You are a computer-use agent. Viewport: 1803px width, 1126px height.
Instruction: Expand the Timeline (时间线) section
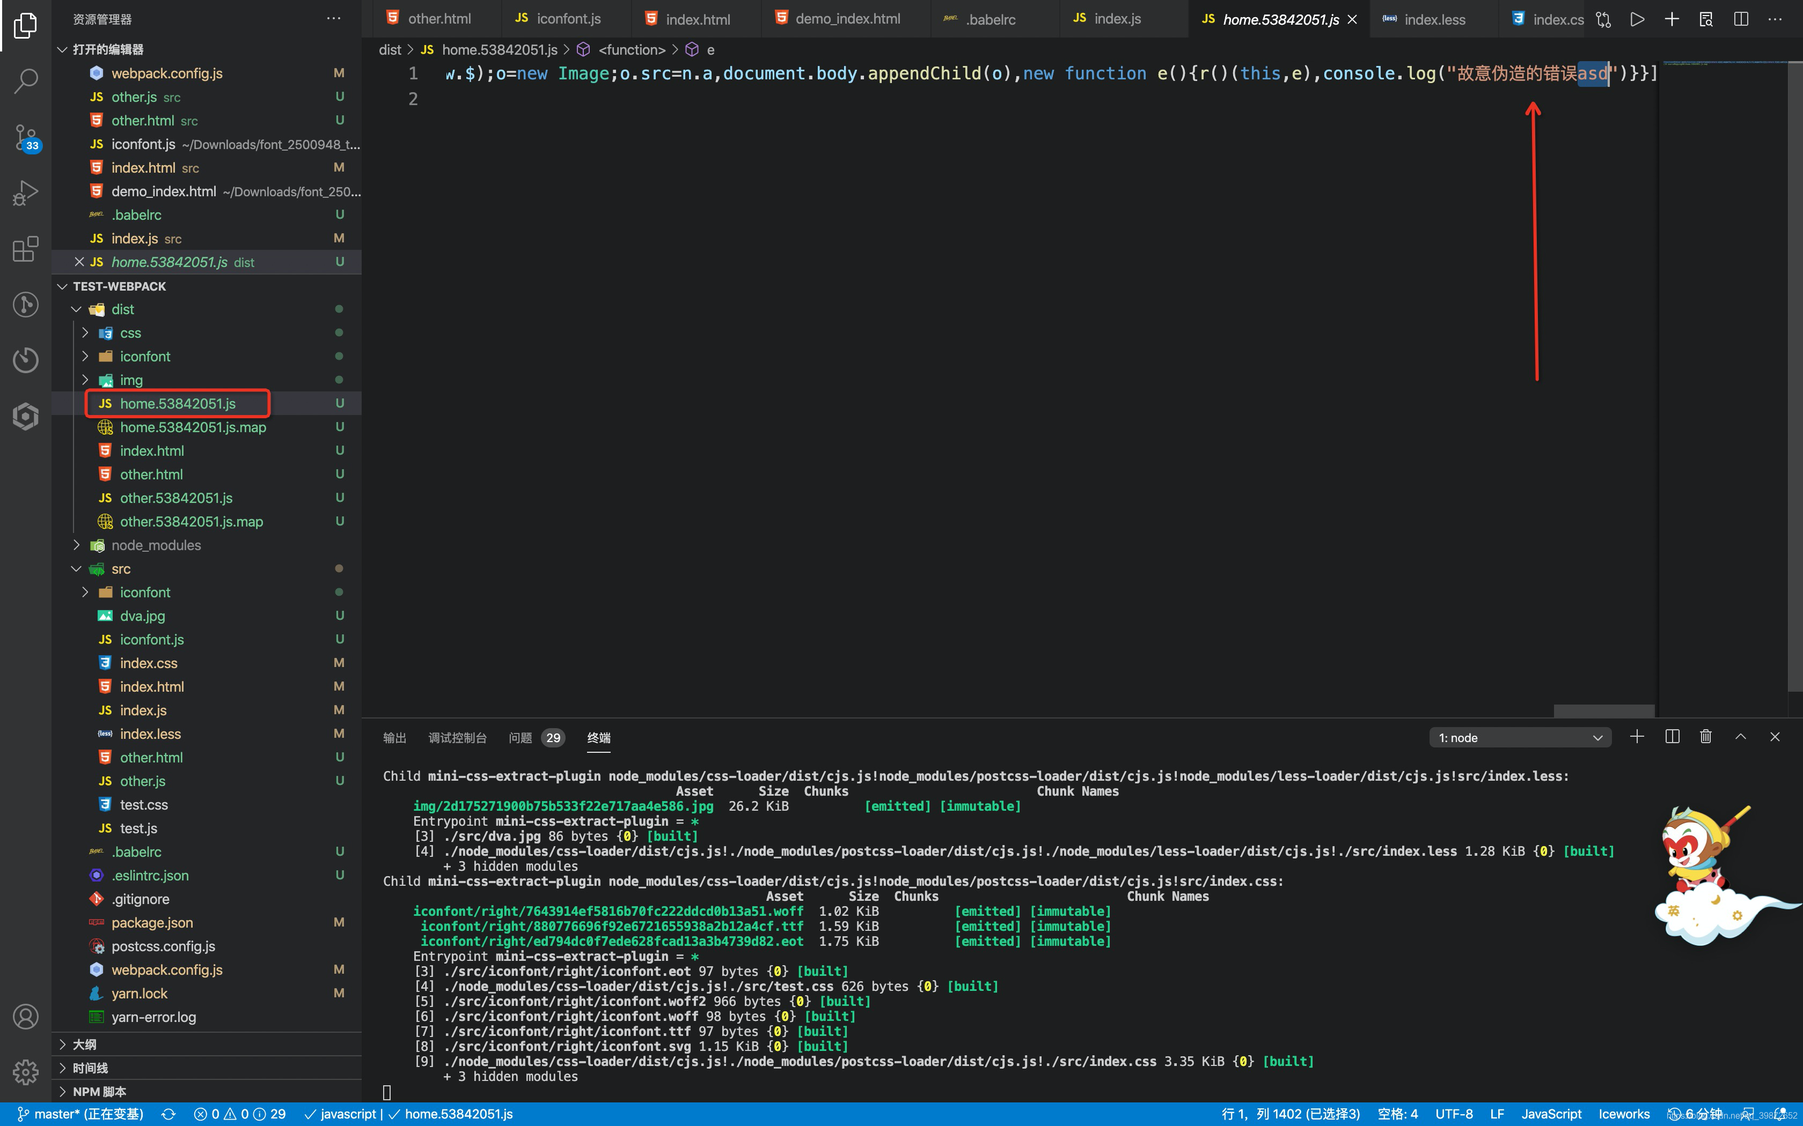pyautogui.click(x=207, y=1068)
